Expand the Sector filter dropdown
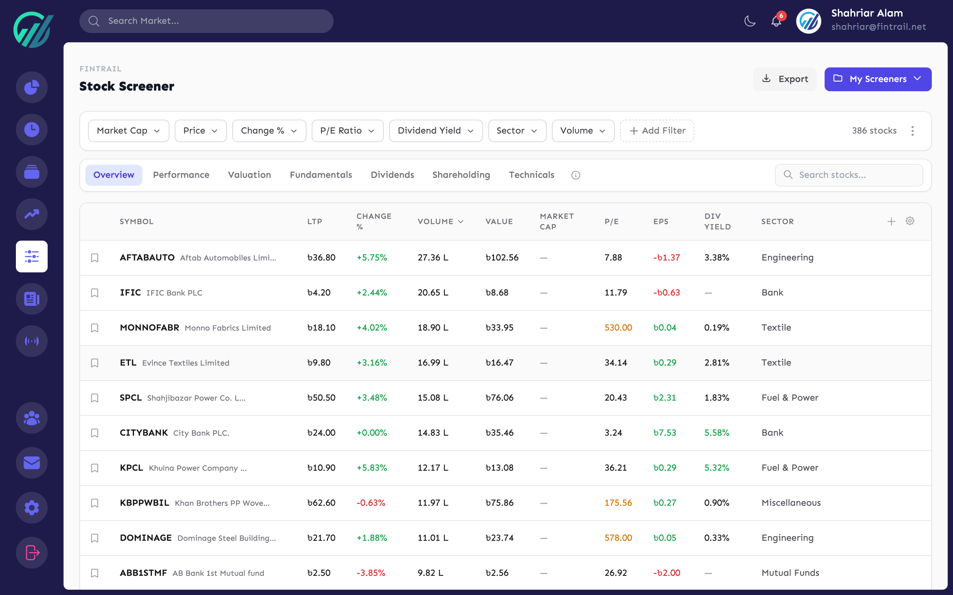The image size is (953, 595). click(517, 131)
